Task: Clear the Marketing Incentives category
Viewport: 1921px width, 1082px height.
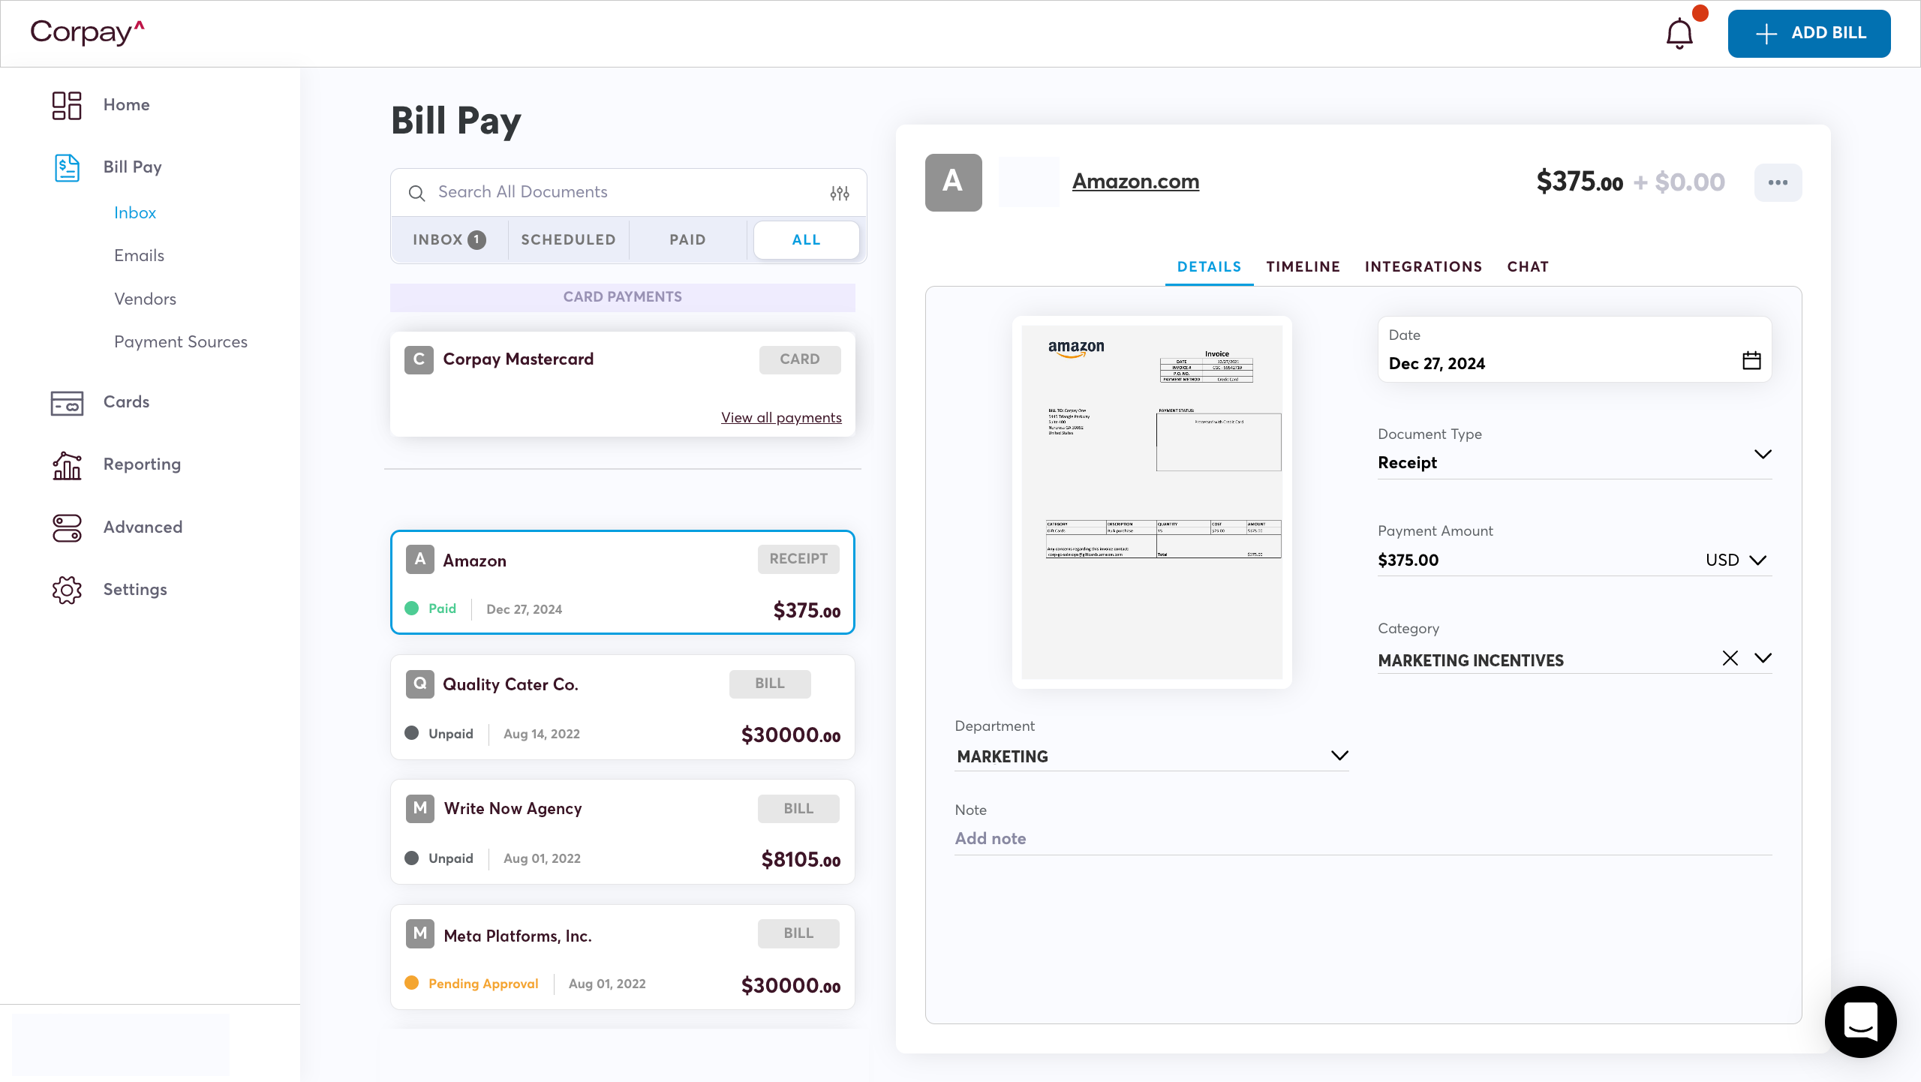Action: click(x=1730, y=658)
